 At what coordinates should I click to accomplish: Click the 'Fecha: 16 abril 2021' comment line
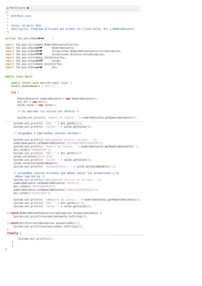click(26, 26)
